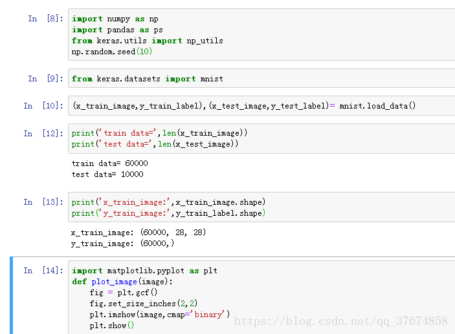Click the line 'plt.show()'
This screenshot has width=455, height=334.
[x=112, y=326]
